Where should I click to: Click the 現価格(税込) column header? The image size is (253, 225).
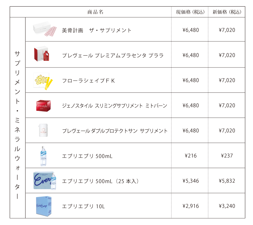click(190, 12)
